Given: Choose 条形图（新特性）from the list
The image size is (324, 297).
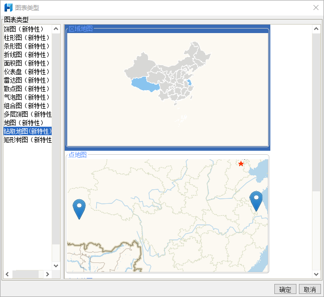Looking at the screenshot, I should pyautogui.click(x=28, y=46).
